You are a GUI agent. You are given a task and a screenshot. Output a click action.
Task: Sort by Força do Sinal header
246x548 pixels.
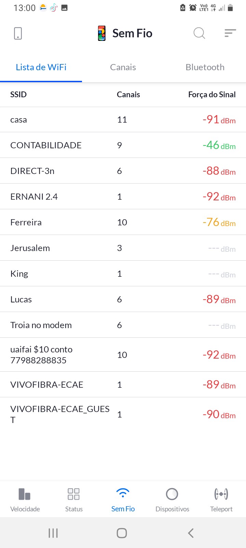tap(212, 95)
